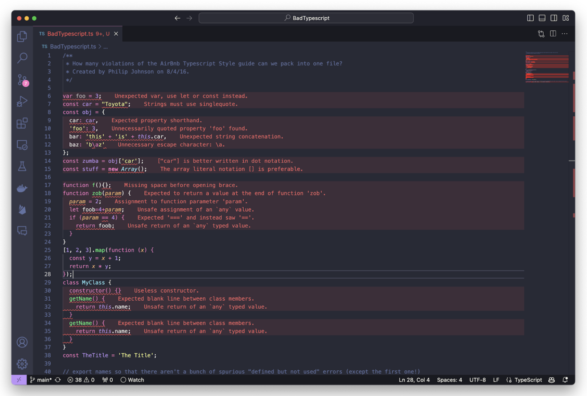Click line number 29 in the gutter
587x396 pixels.
(x=48, y=283)
